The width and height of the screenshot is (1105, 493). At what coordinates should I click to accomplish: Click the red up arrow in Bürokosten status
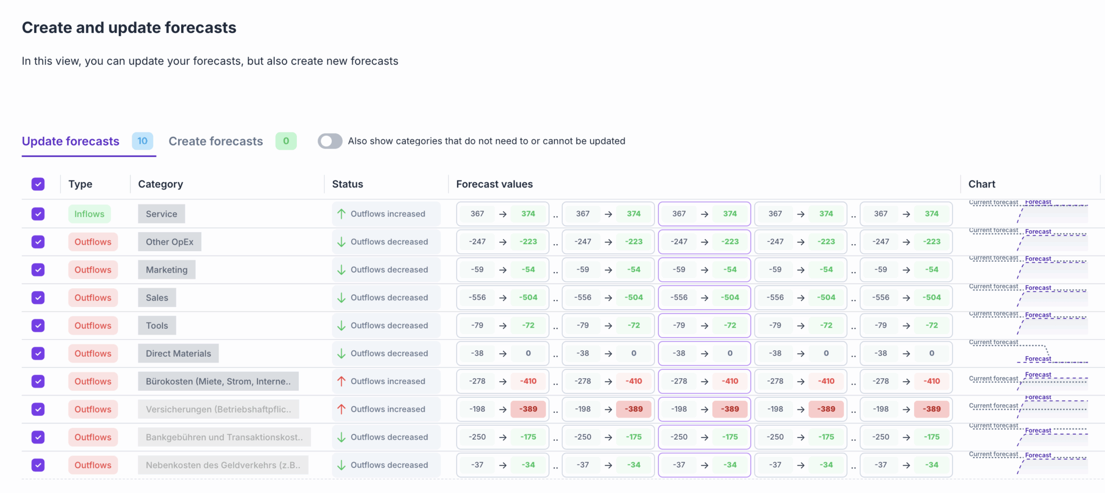pos(341,381)
